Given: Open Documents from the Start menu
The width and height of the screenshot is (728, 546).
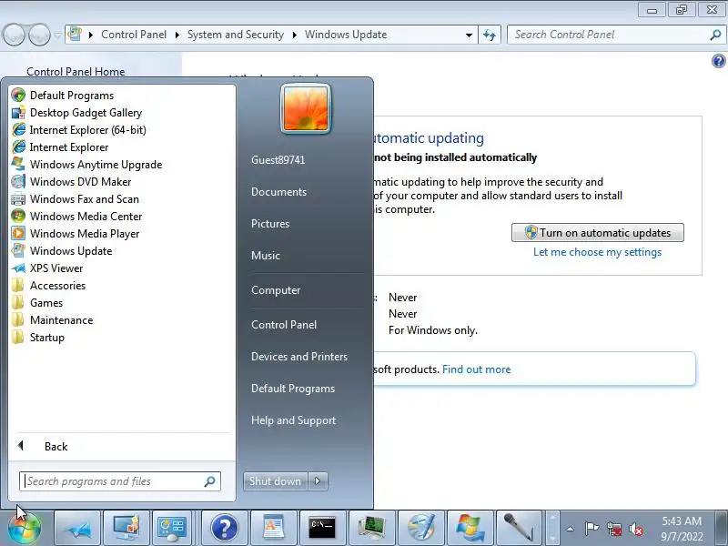Looking at the screenshot, I should pos(278,192).
